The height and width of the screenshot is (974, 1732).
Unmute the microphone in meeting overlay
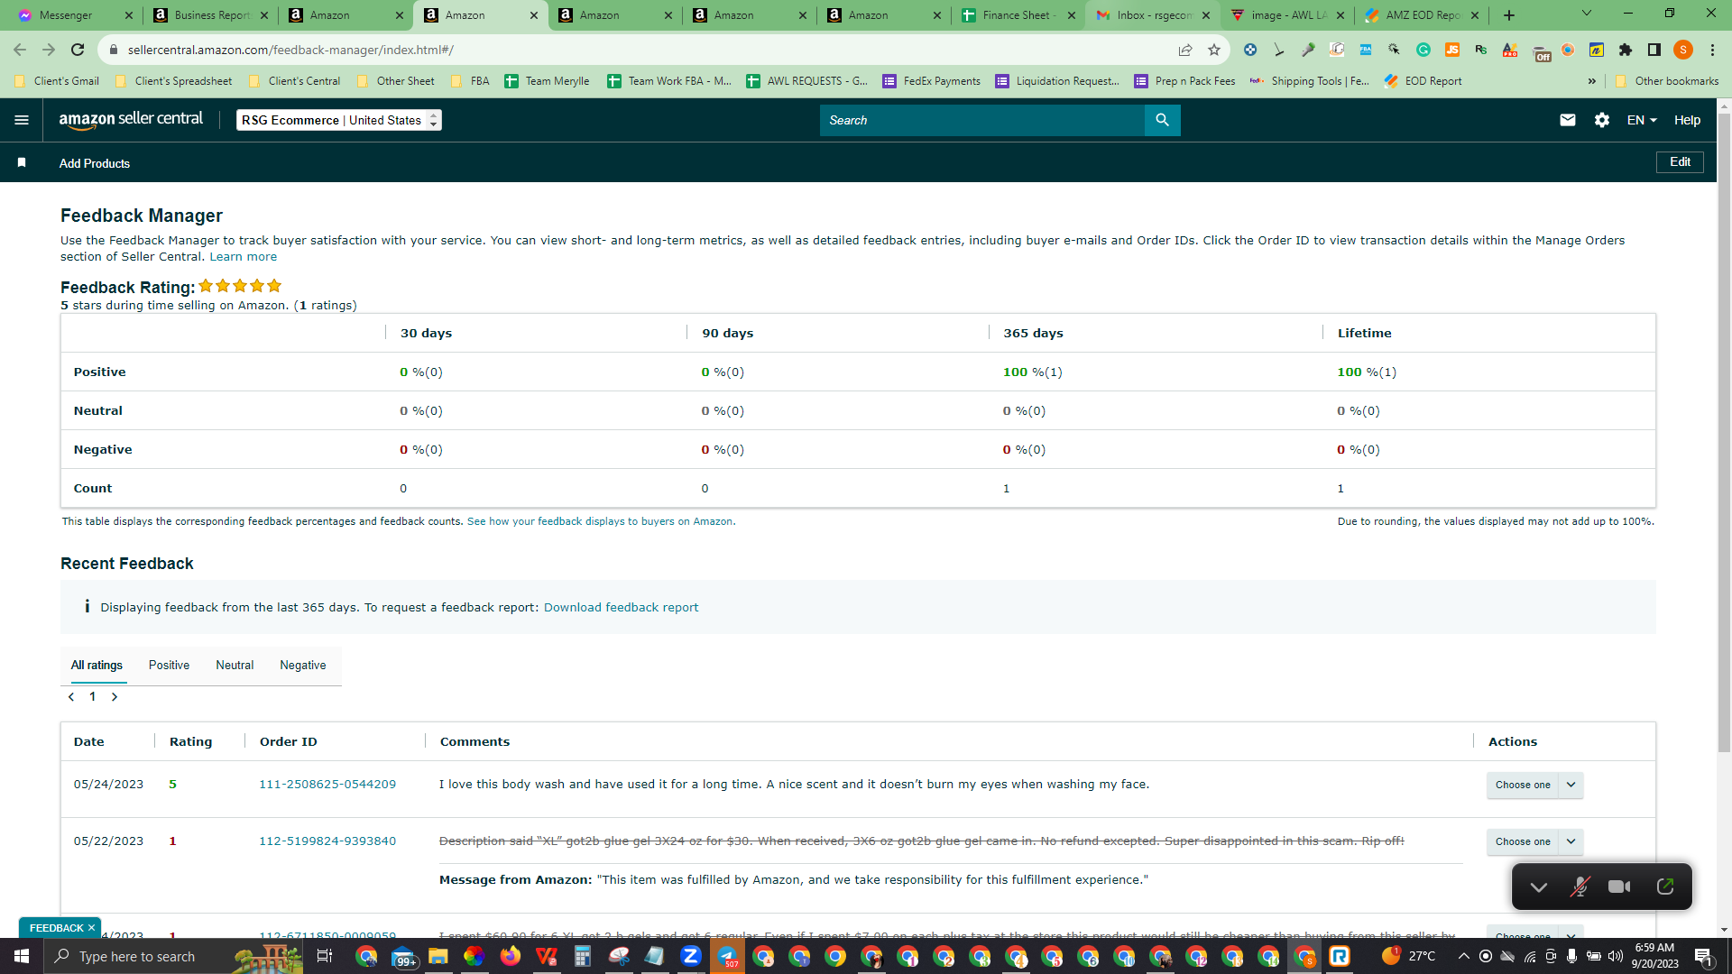[x=1580, y=887]
